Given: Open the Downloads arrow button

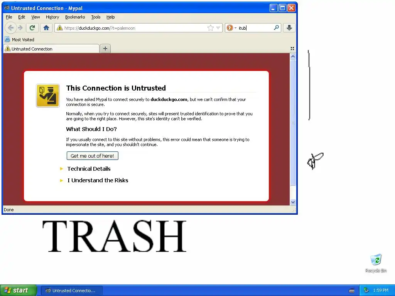Looking at the screenshot, I should tap(289, 28).
